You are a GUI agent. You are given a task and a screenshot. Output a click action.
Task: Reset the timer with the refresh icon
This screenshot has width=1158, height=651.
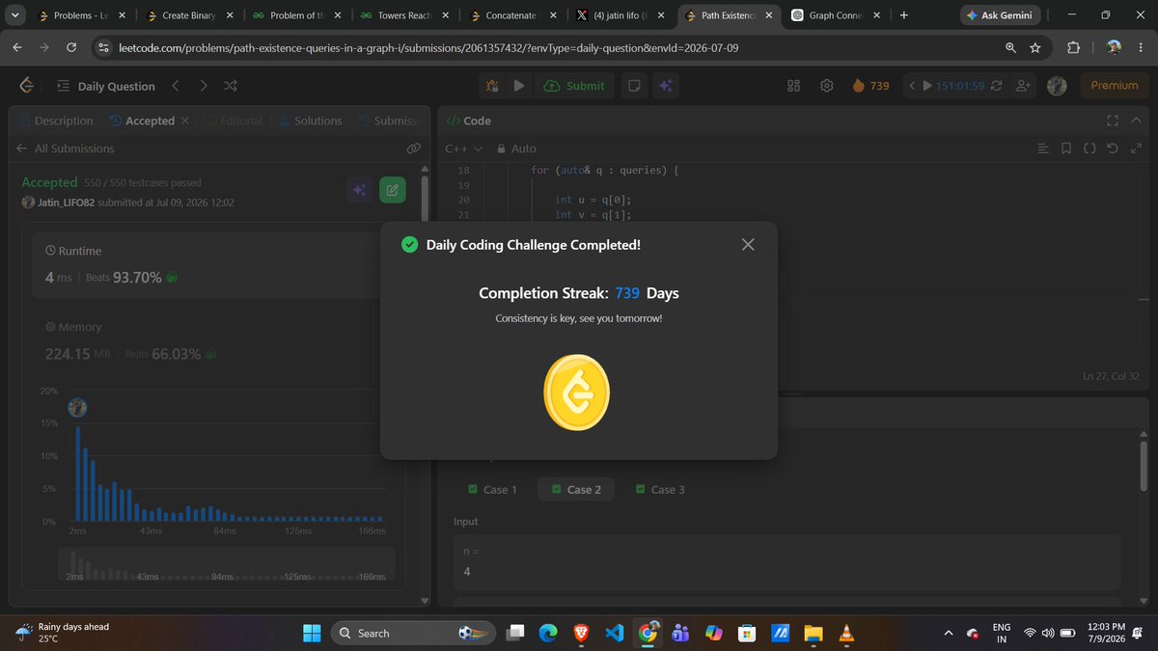pos(996,86)
